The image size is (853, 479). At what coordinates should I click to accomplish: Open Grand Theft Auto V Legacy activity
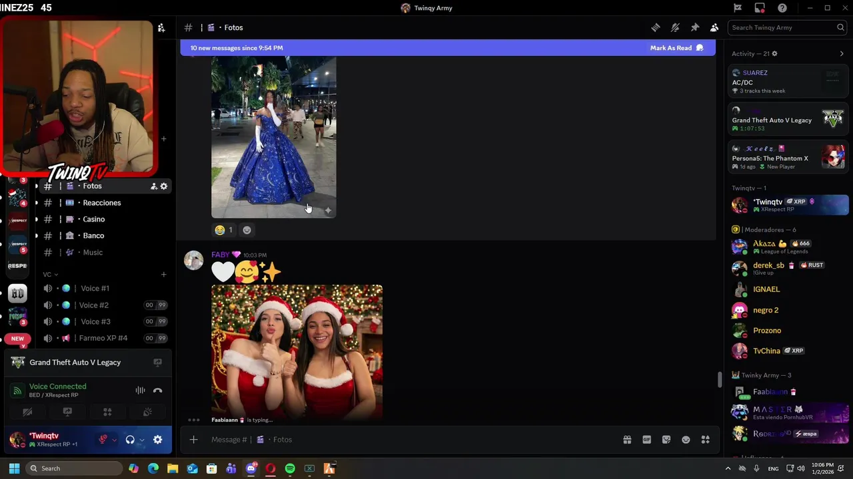tap(75, 363)
